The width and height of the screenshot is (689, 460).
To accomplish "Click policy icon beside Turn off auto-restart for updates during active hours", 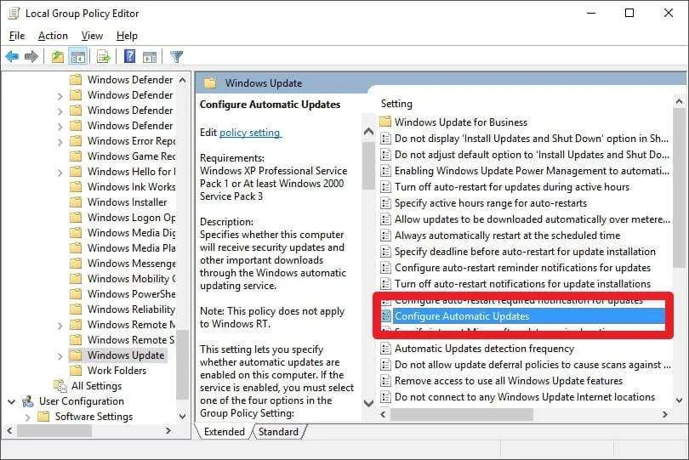I will (x=385, y=187).
